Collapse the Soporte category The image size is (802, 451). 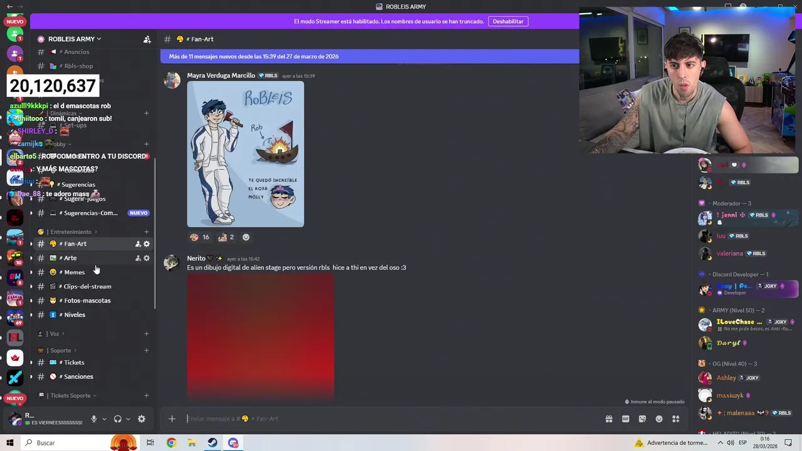(x=57, y=351)
